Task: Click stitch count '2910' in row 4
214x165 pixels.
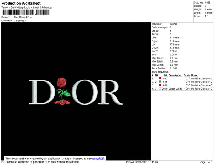Action: coord(164,89)
